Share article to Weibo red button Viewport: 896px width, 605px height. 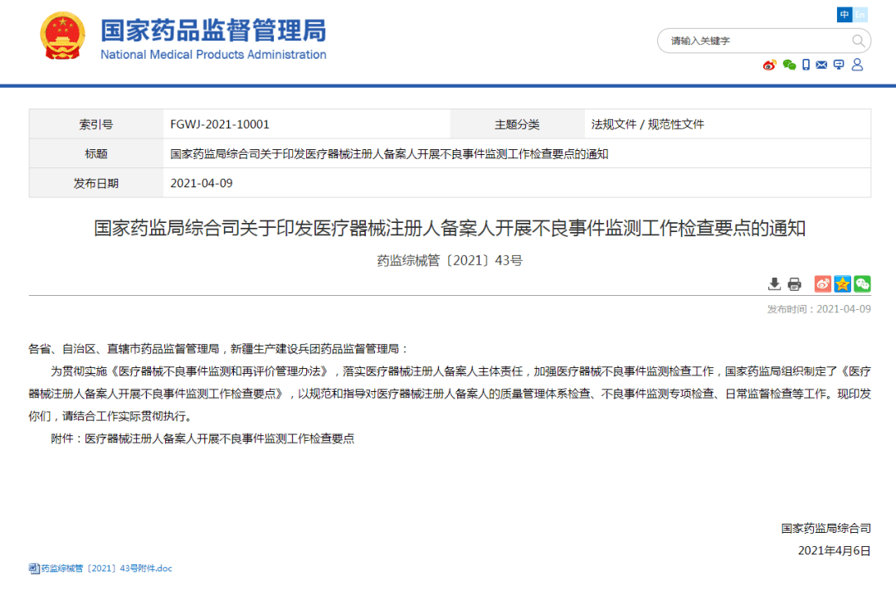point(822,284)
